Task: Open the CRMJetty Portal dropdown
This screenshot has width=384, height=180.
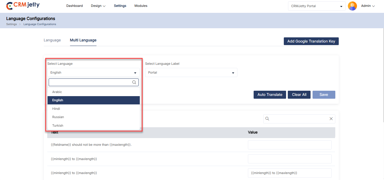Action: click(317, 6)
